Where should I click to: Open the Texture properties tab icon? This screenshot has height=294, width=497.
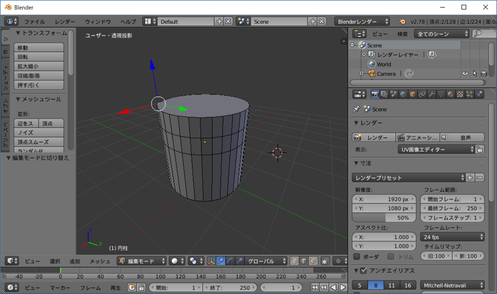click(460, 94)
